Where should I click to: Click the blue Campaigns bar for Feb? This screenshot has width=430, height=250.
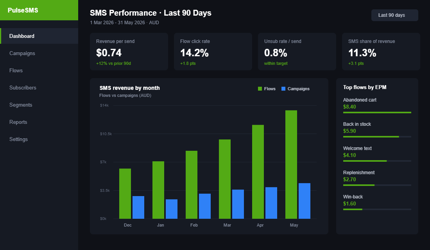205,206
